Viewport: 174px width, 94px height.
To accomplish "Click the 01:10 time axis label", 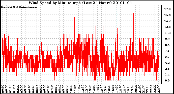I will [x=10, y=89].
